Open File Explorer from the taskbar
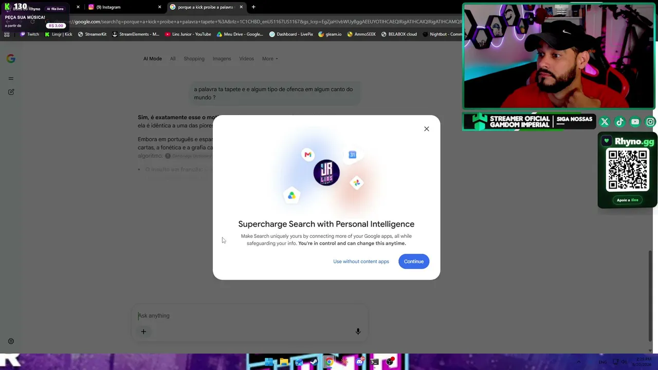Image resolution: width=658 pixels, height=370 pixels. (x=284, y=362)
